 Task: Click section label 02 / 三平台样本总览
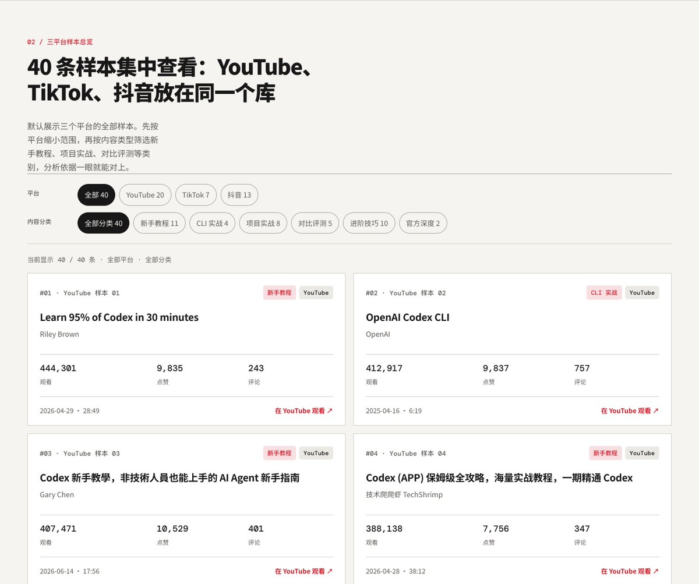pyautogui.click(x=60, y=42)
